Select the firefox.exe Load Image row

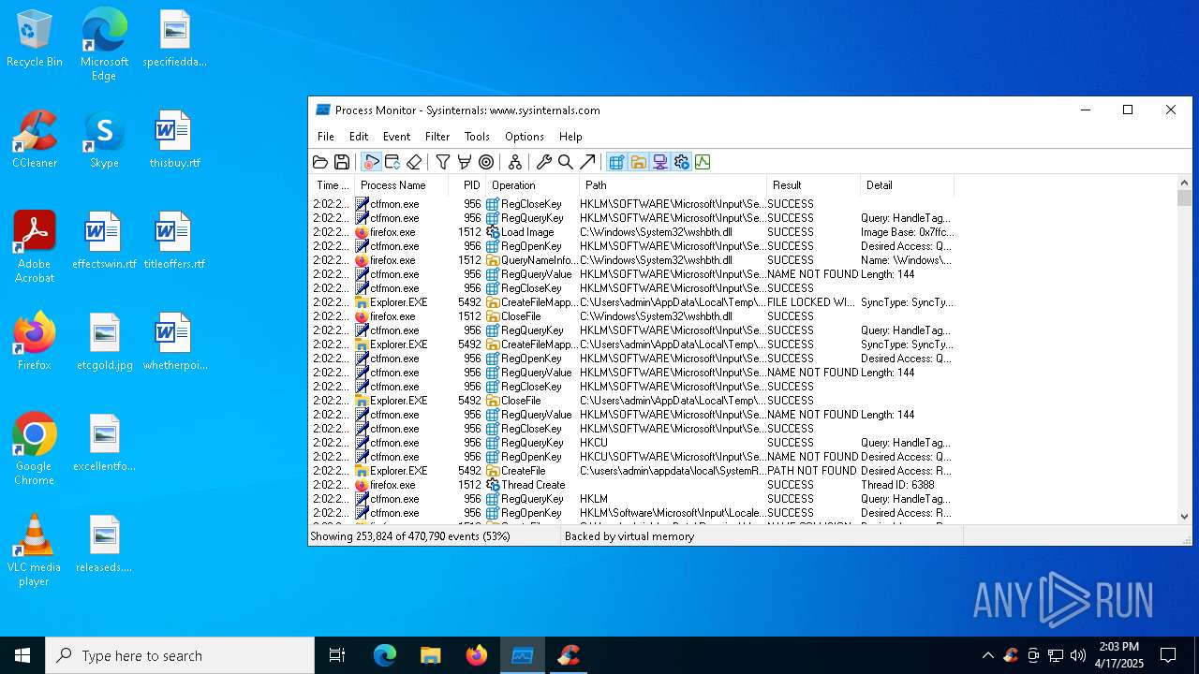632,232
